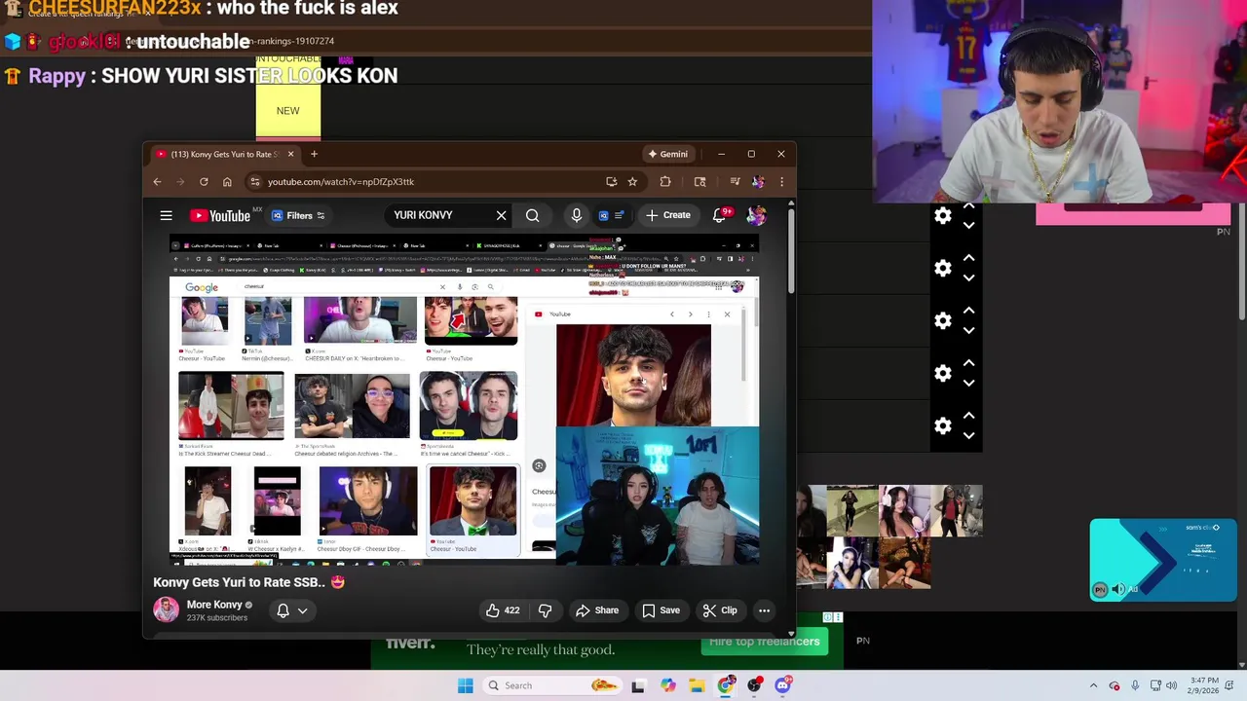Save the video to a playlist
Viewport: 1247px width, 701px height.
click(x=661, y=610)
